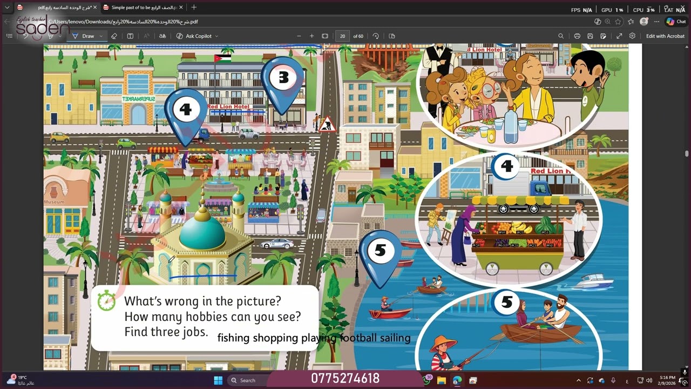
Task: Select the Erase tool
Action: 114,36
